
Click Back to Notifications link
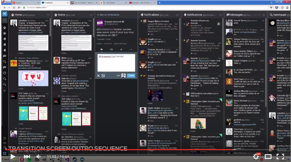[108, 15]
